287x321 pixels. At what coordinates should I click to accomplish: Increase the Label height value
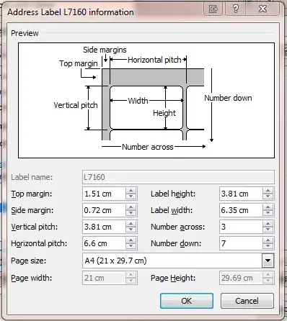(x=268, y=191)
